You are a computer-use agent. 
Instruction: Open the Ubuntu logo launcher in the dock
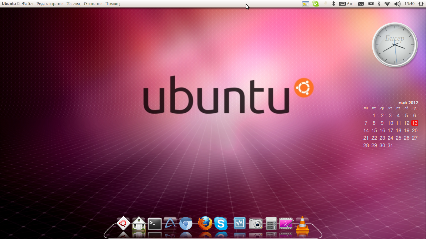tap(123, 223)
